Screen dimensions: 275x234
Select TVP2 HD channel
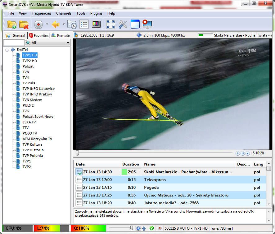coord(29,61)
